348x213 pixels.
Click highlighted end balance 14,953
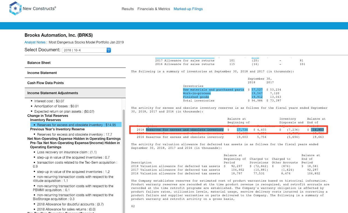click(x=317, y=130)
